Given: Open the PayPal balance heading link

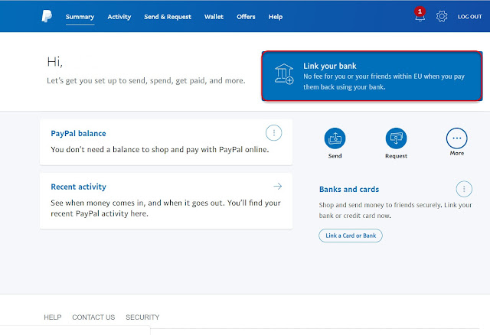Looking at the screenshot, I should [78, 134].
